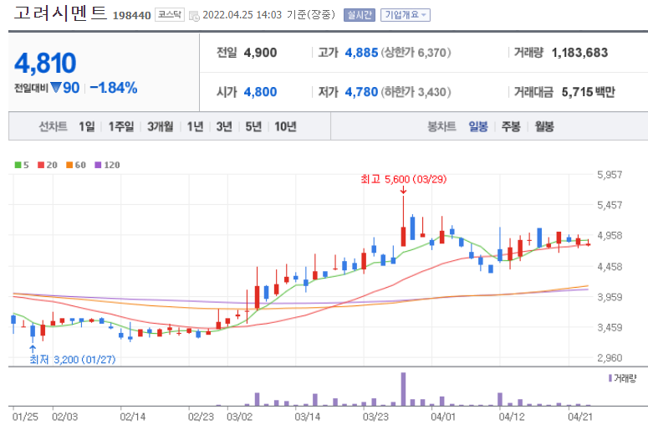Open the 기업개요 dropdown

405,15
